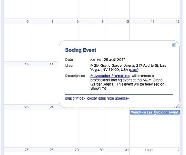186x155 pixels.
Task: Follow the plus d'infos link
Action: [x=75, y=99]
